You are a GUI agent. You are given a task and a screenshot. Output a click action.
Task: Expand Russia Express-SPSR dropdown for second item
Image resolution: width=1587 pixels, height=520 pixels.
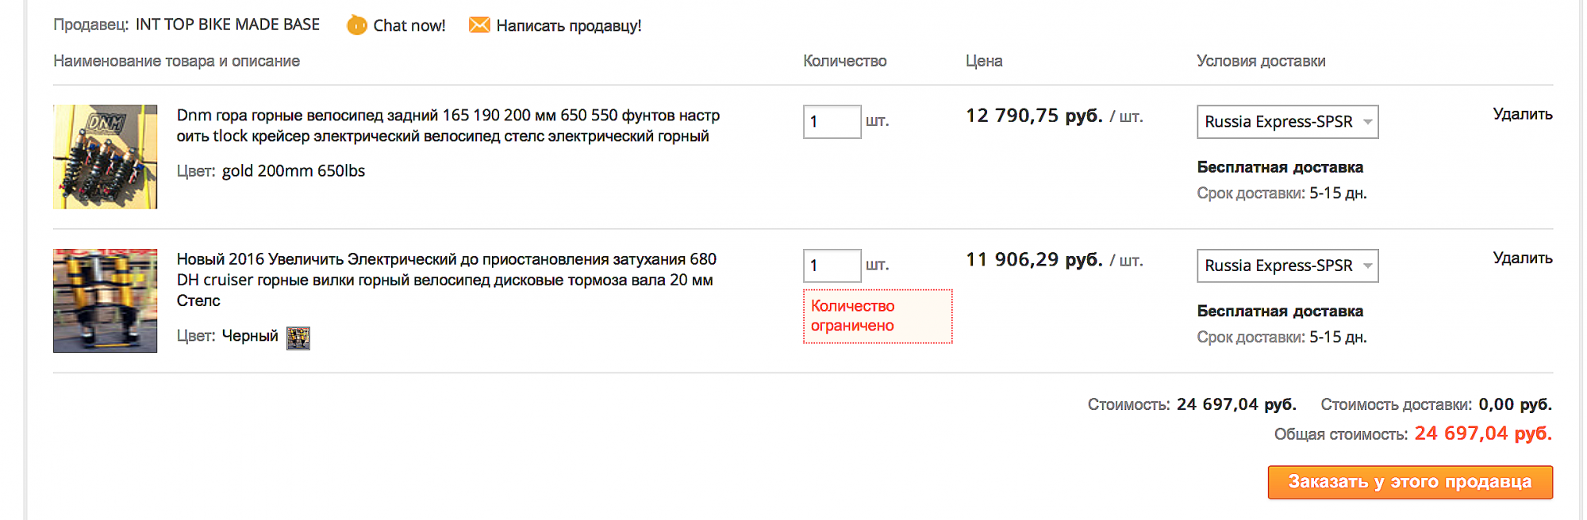click(1286, 266)
